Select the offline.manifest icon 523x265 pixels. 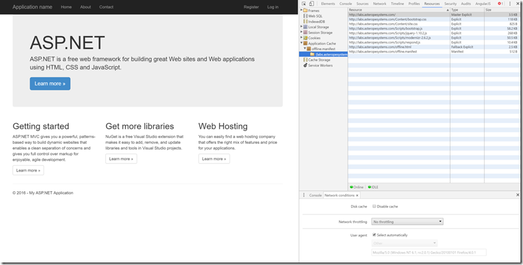[309, 49]
